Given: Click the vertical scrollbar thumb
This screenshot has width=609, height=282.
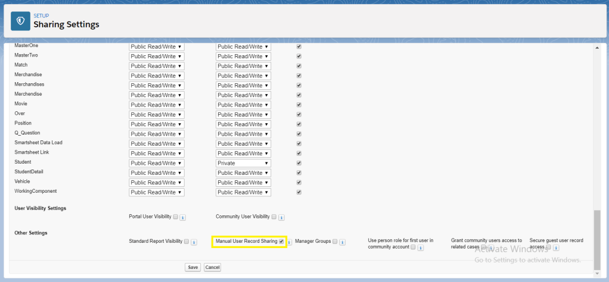Looking at the screenshot, I should [x=597, y=238].
